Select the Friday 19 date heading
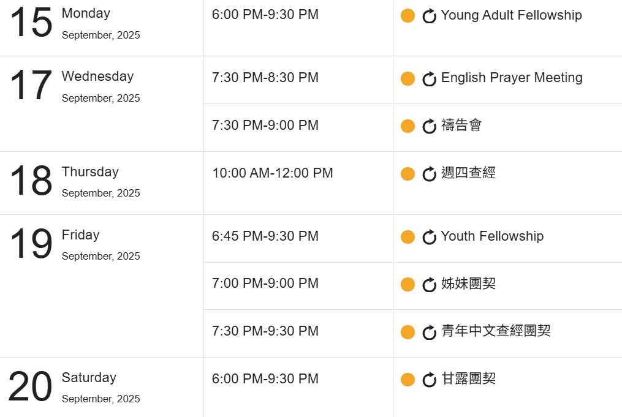622x417 pixels. pyautogui.click(x=75, y=244)
